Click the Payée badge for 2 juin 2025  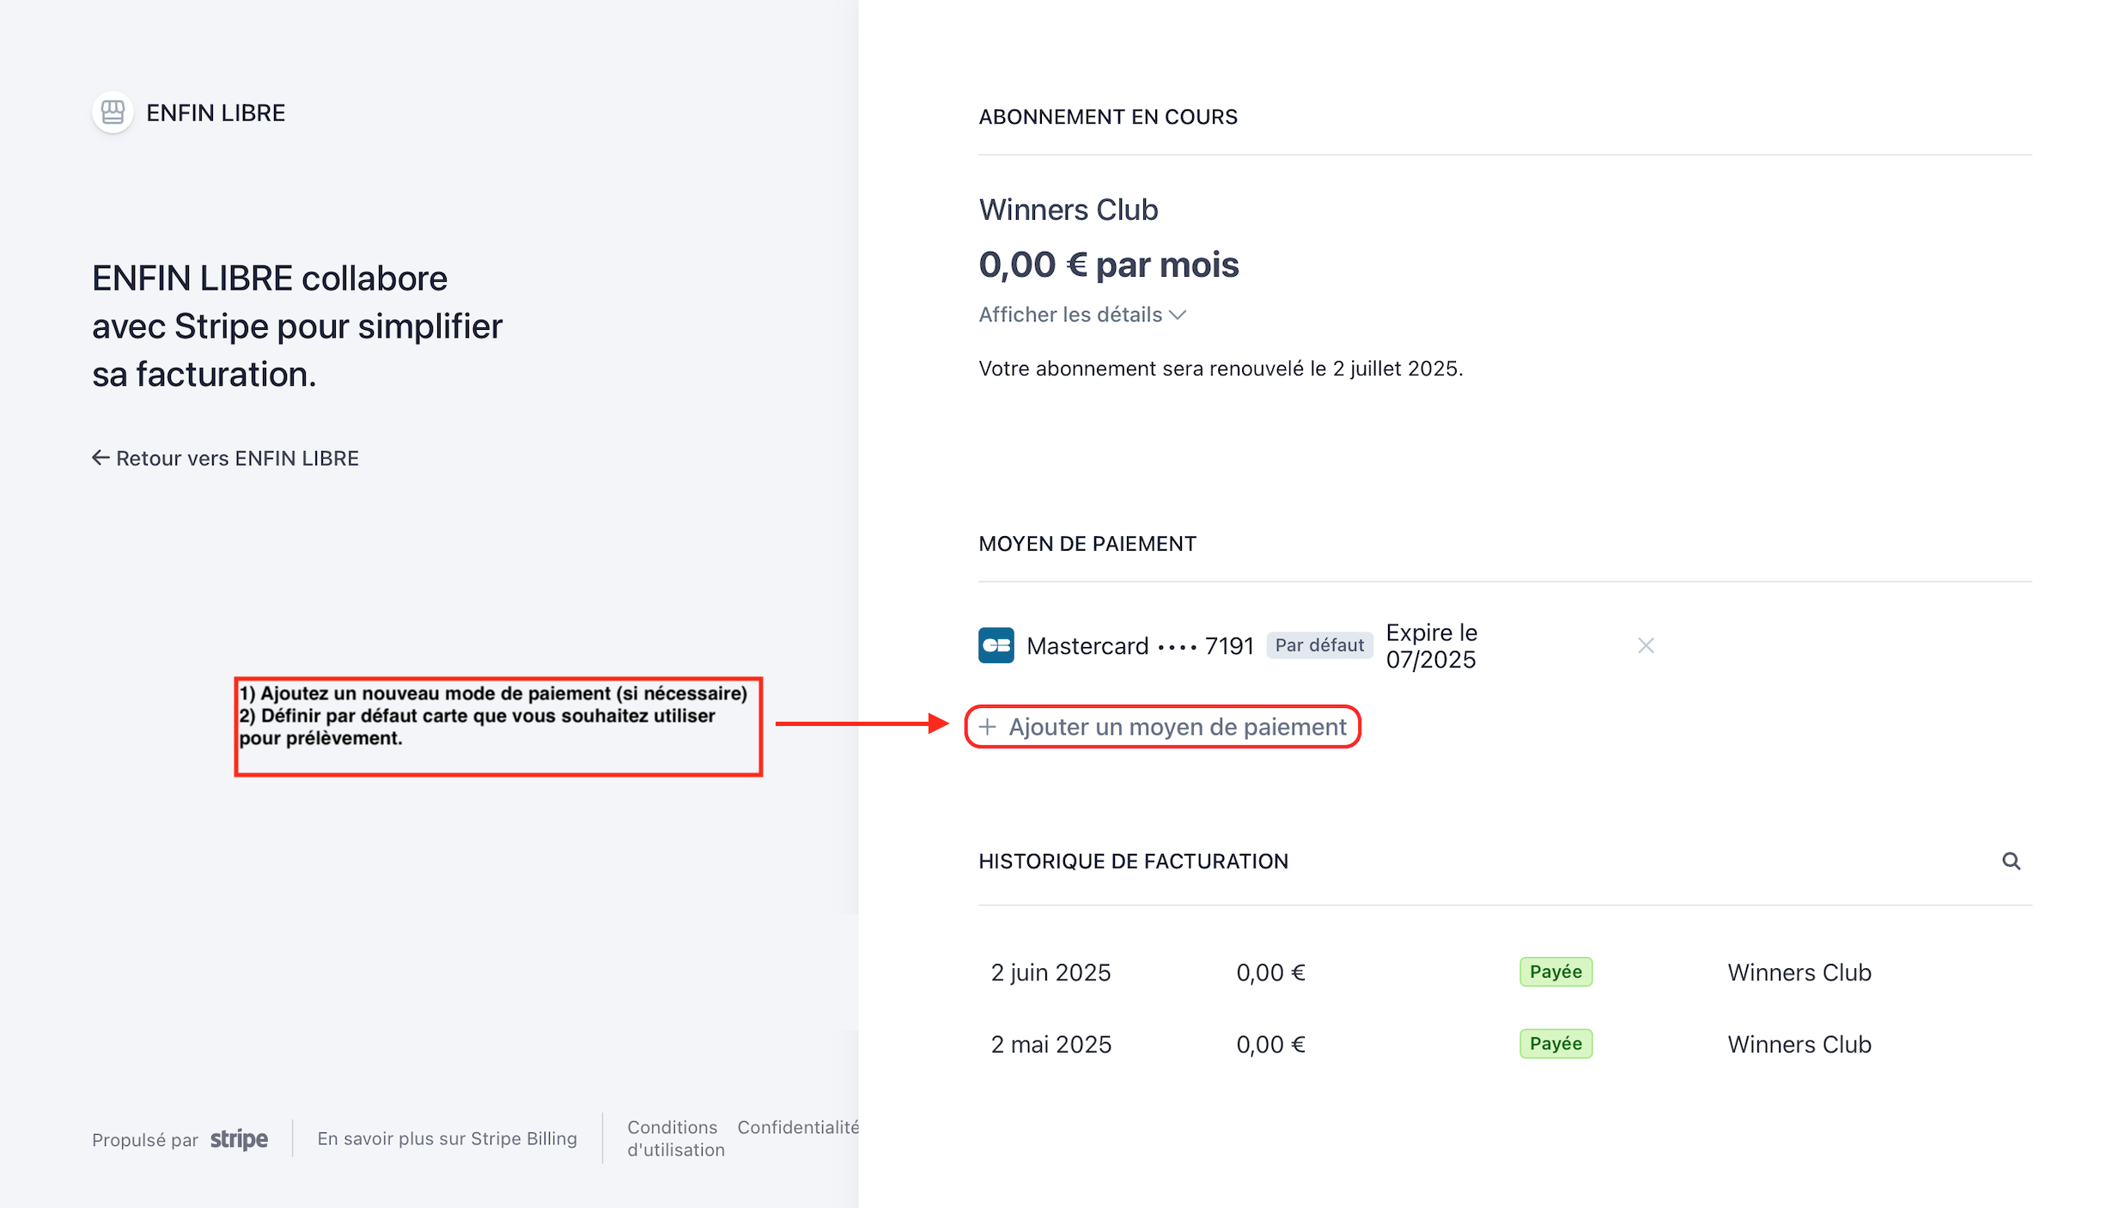[1556, 972]
